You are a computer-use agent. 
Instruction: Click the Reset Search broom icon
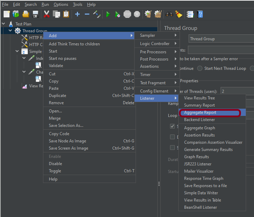pyautogui.click(x=178, y=14)
